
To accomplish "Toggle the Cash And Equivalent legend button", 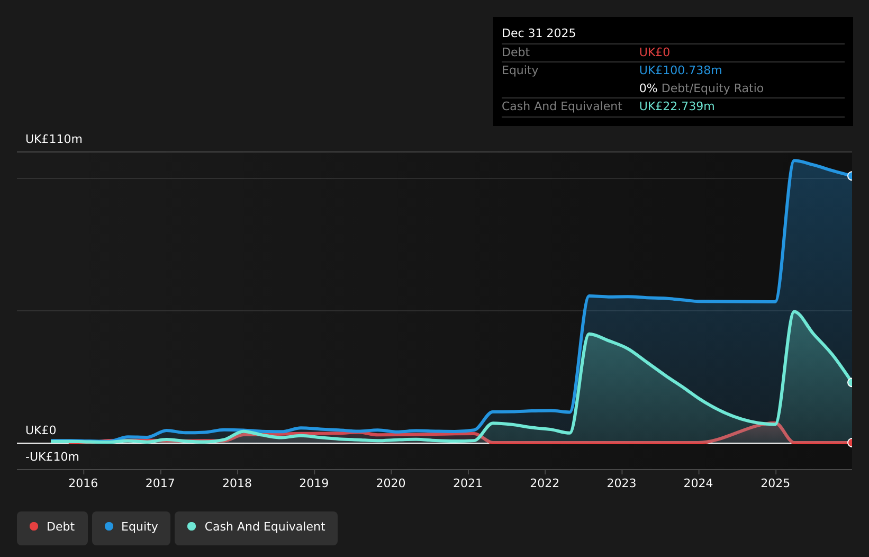I will pyautogui.click(x=256, y=528).
